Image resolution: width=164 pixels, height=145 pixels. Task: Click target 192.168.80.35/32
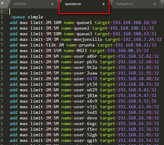coord(128,51)
